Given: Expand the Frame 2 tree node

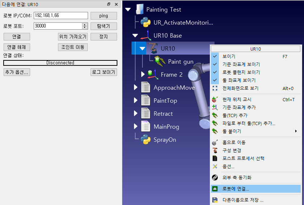Looking at the screenshot, I should click(x=143, y=74).
